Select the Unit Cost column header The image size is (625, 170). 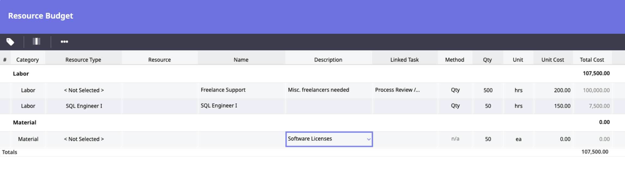553,60
